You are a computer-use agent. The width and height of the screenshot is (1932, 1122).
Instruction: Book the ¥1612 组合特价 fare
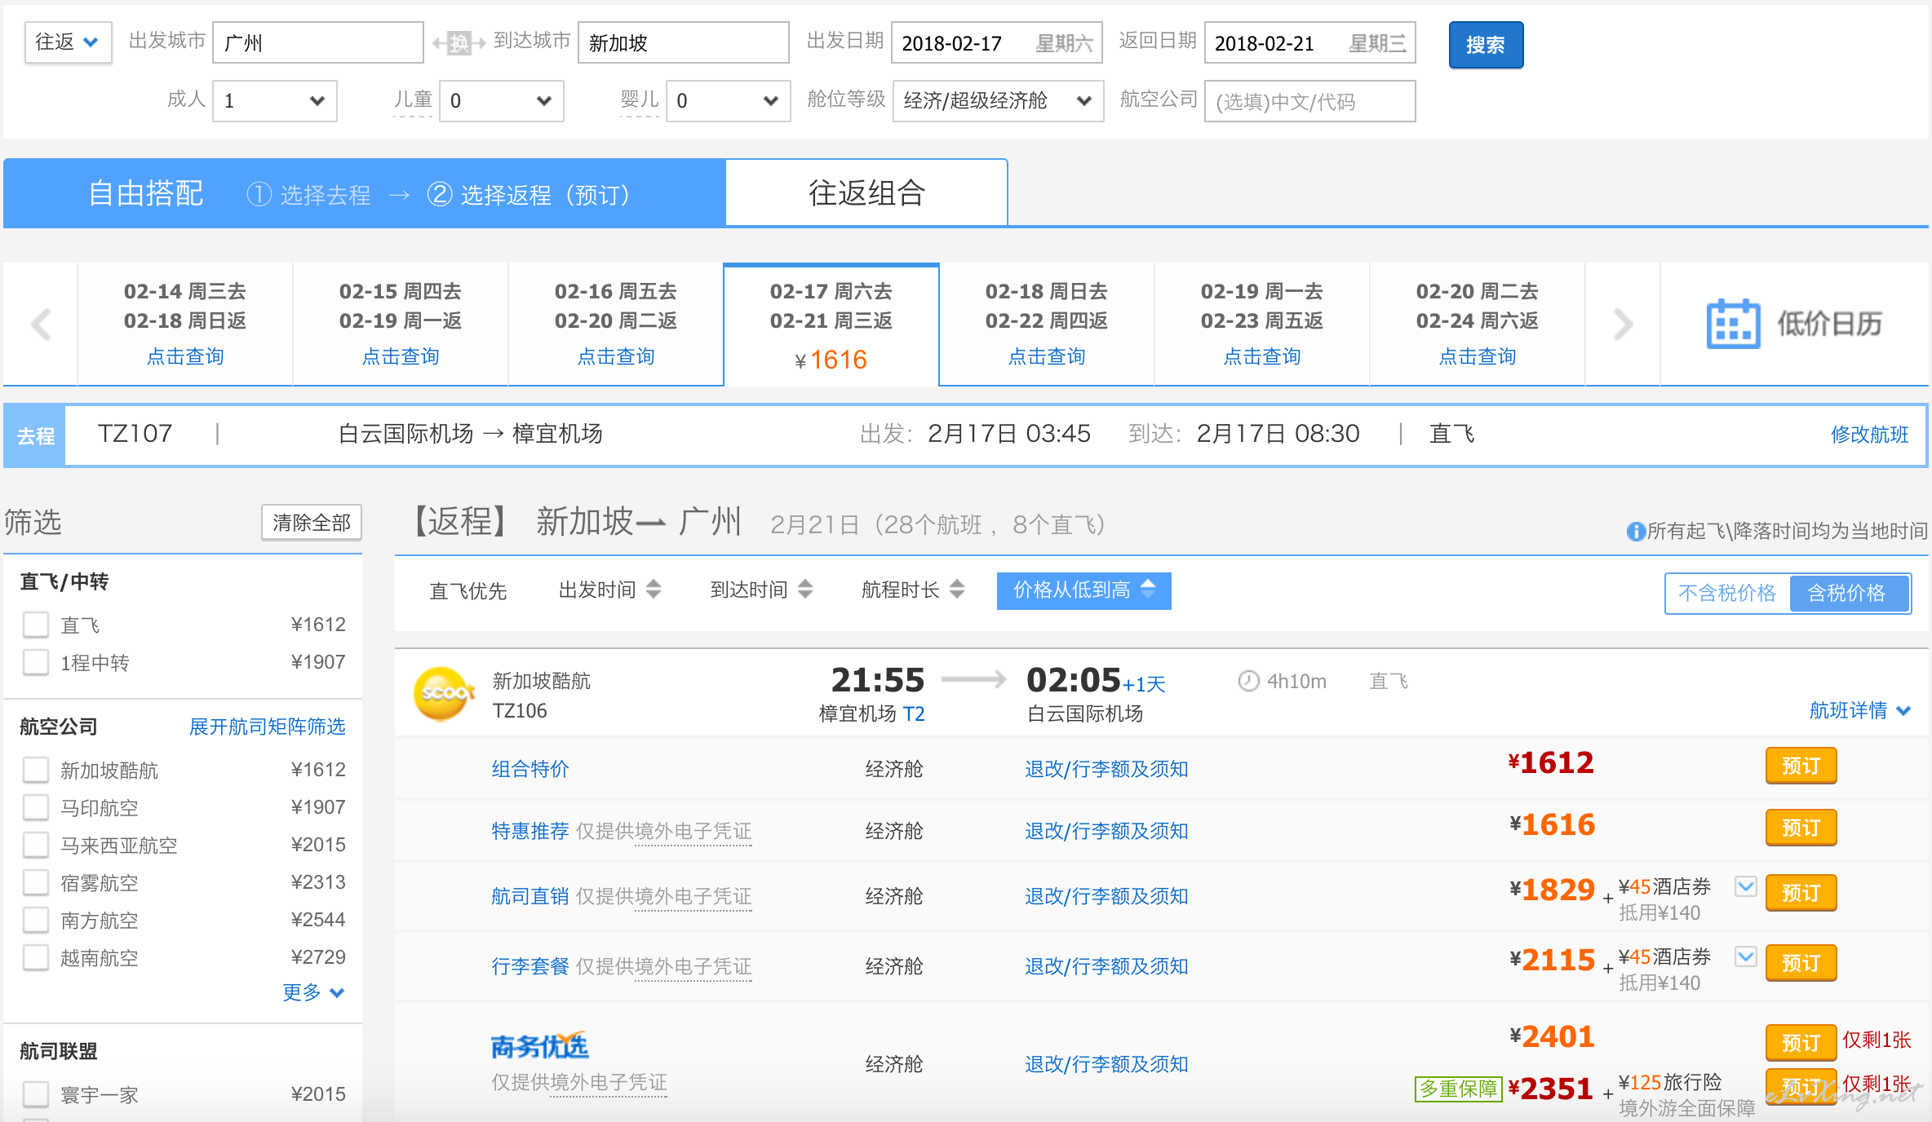pos(1801,766)
